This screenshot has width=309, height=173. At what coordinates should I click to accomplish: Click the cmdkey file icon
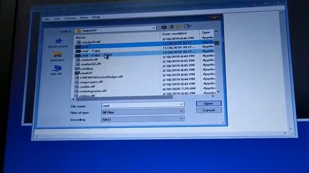77,69
